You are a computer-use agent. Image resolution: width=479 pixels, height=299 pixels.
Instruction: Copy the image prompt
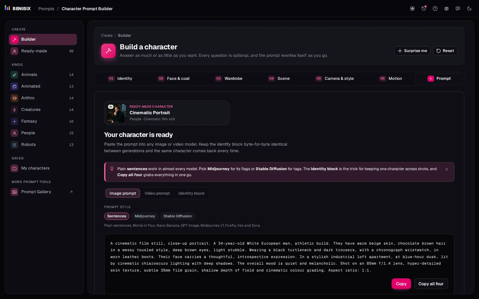coord(401,284)
